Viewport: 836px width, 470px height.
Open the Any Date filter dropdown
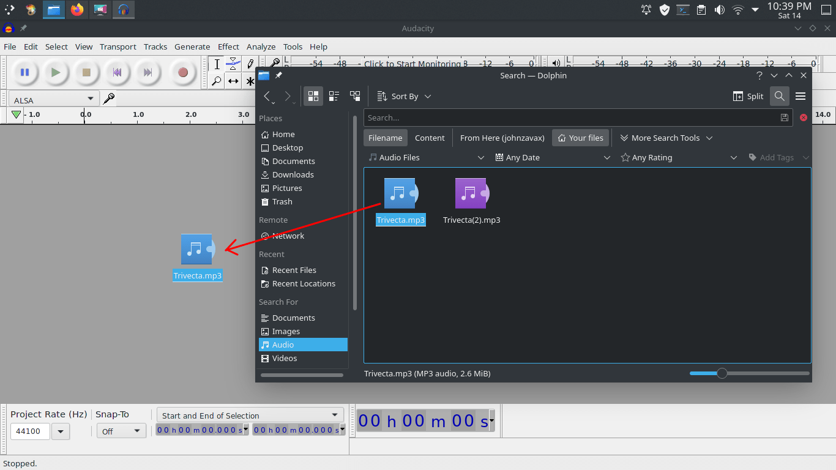(x=553, y=157)
